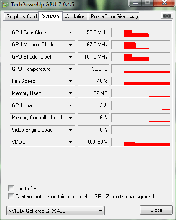Expand the GPU Load dropdown
The height and width of the screenshot is (220, 176).
tap(70, 105)
